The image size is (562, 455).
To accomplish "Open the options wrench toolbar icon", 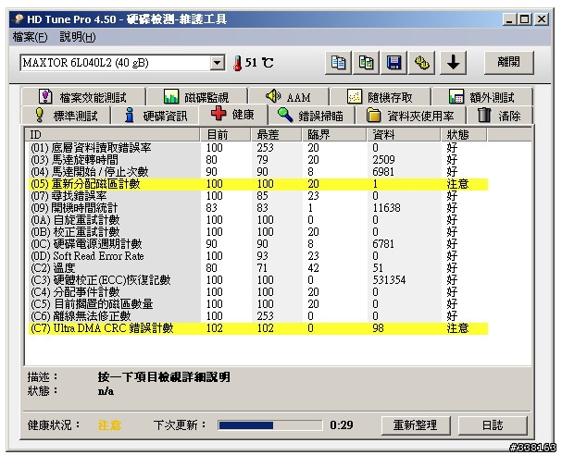I will [x=422, y=63].
